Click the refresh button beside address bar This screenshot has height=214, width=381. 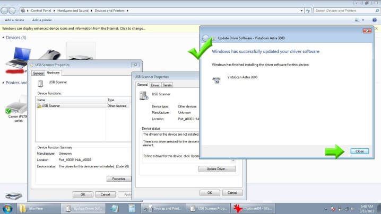click(308, 11)
